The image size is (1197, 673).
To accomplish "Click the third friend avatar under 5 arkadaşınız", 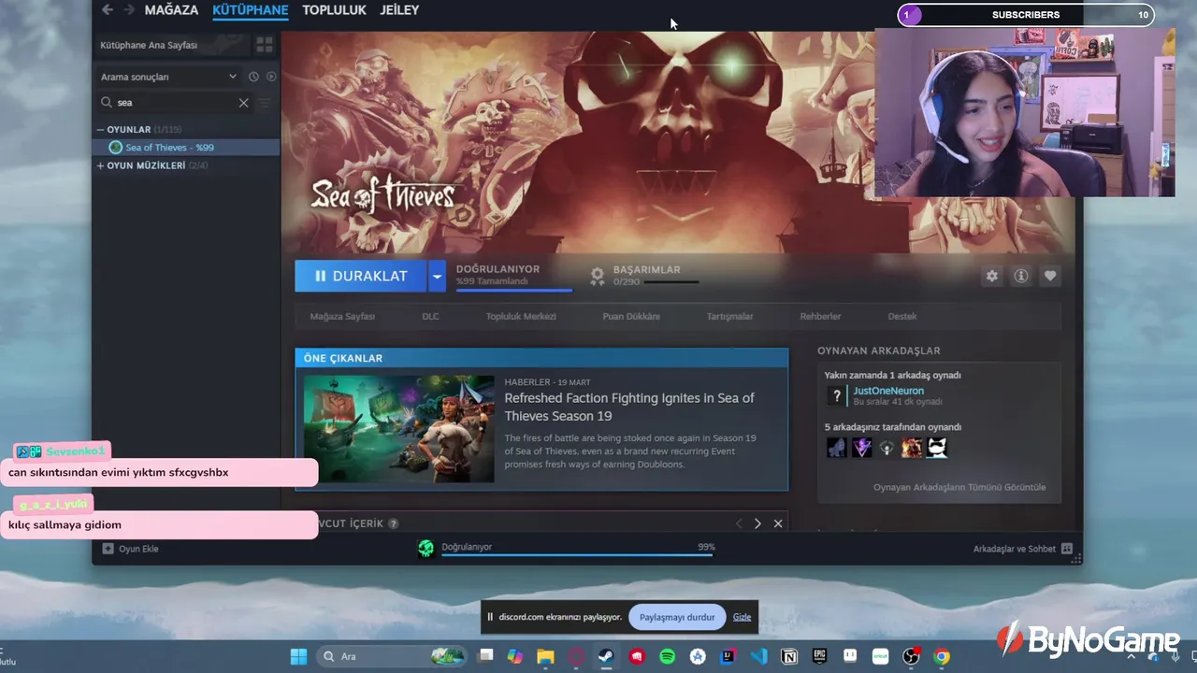I will [887, 448].
